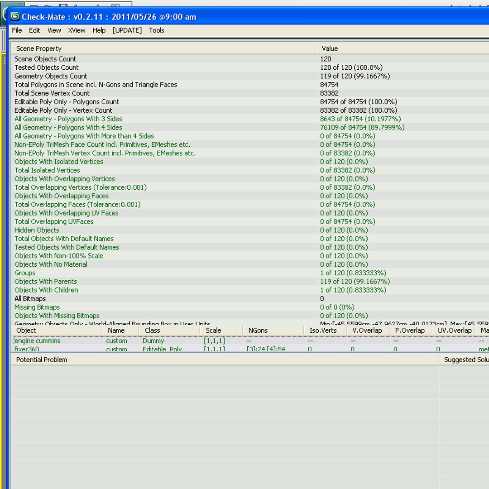Click the UV.Overlap column header
489x489 pixels.
[454, 330]
